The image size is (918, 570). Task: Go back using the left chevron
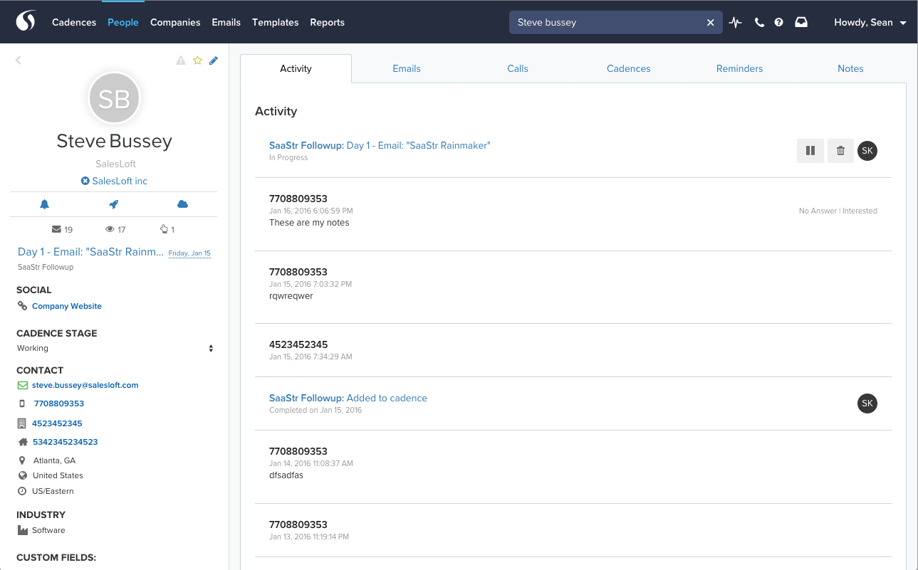click(x=19, y=60)
